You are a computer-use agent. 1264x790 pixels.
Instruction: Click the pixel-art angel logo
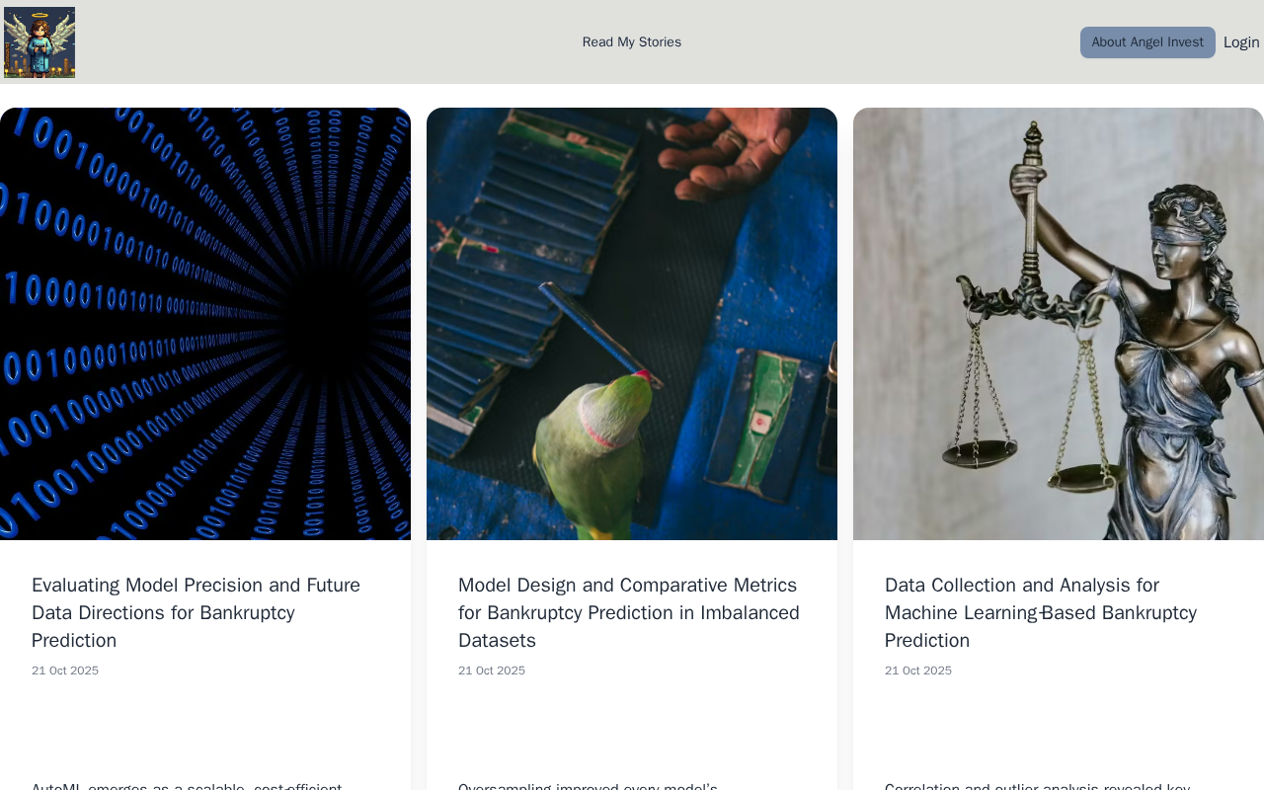coord(39,42)
